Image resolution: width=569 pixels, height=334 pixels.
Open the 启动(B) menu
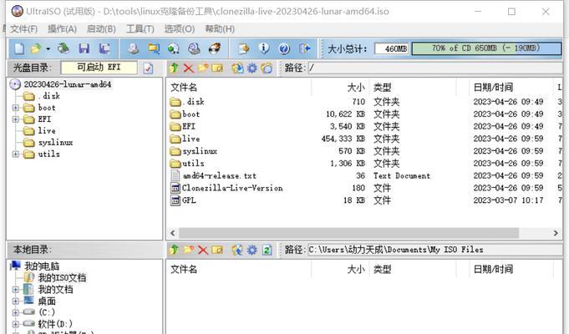point(101,28)
